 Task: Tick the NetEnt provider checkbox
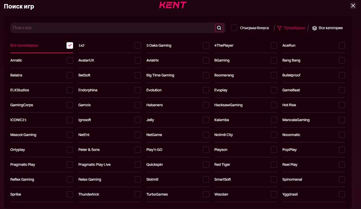(x=138, y=135)
